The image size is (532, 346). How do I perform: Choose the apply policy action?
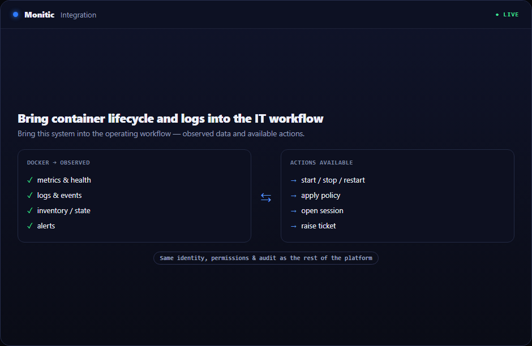coord(321,196)
